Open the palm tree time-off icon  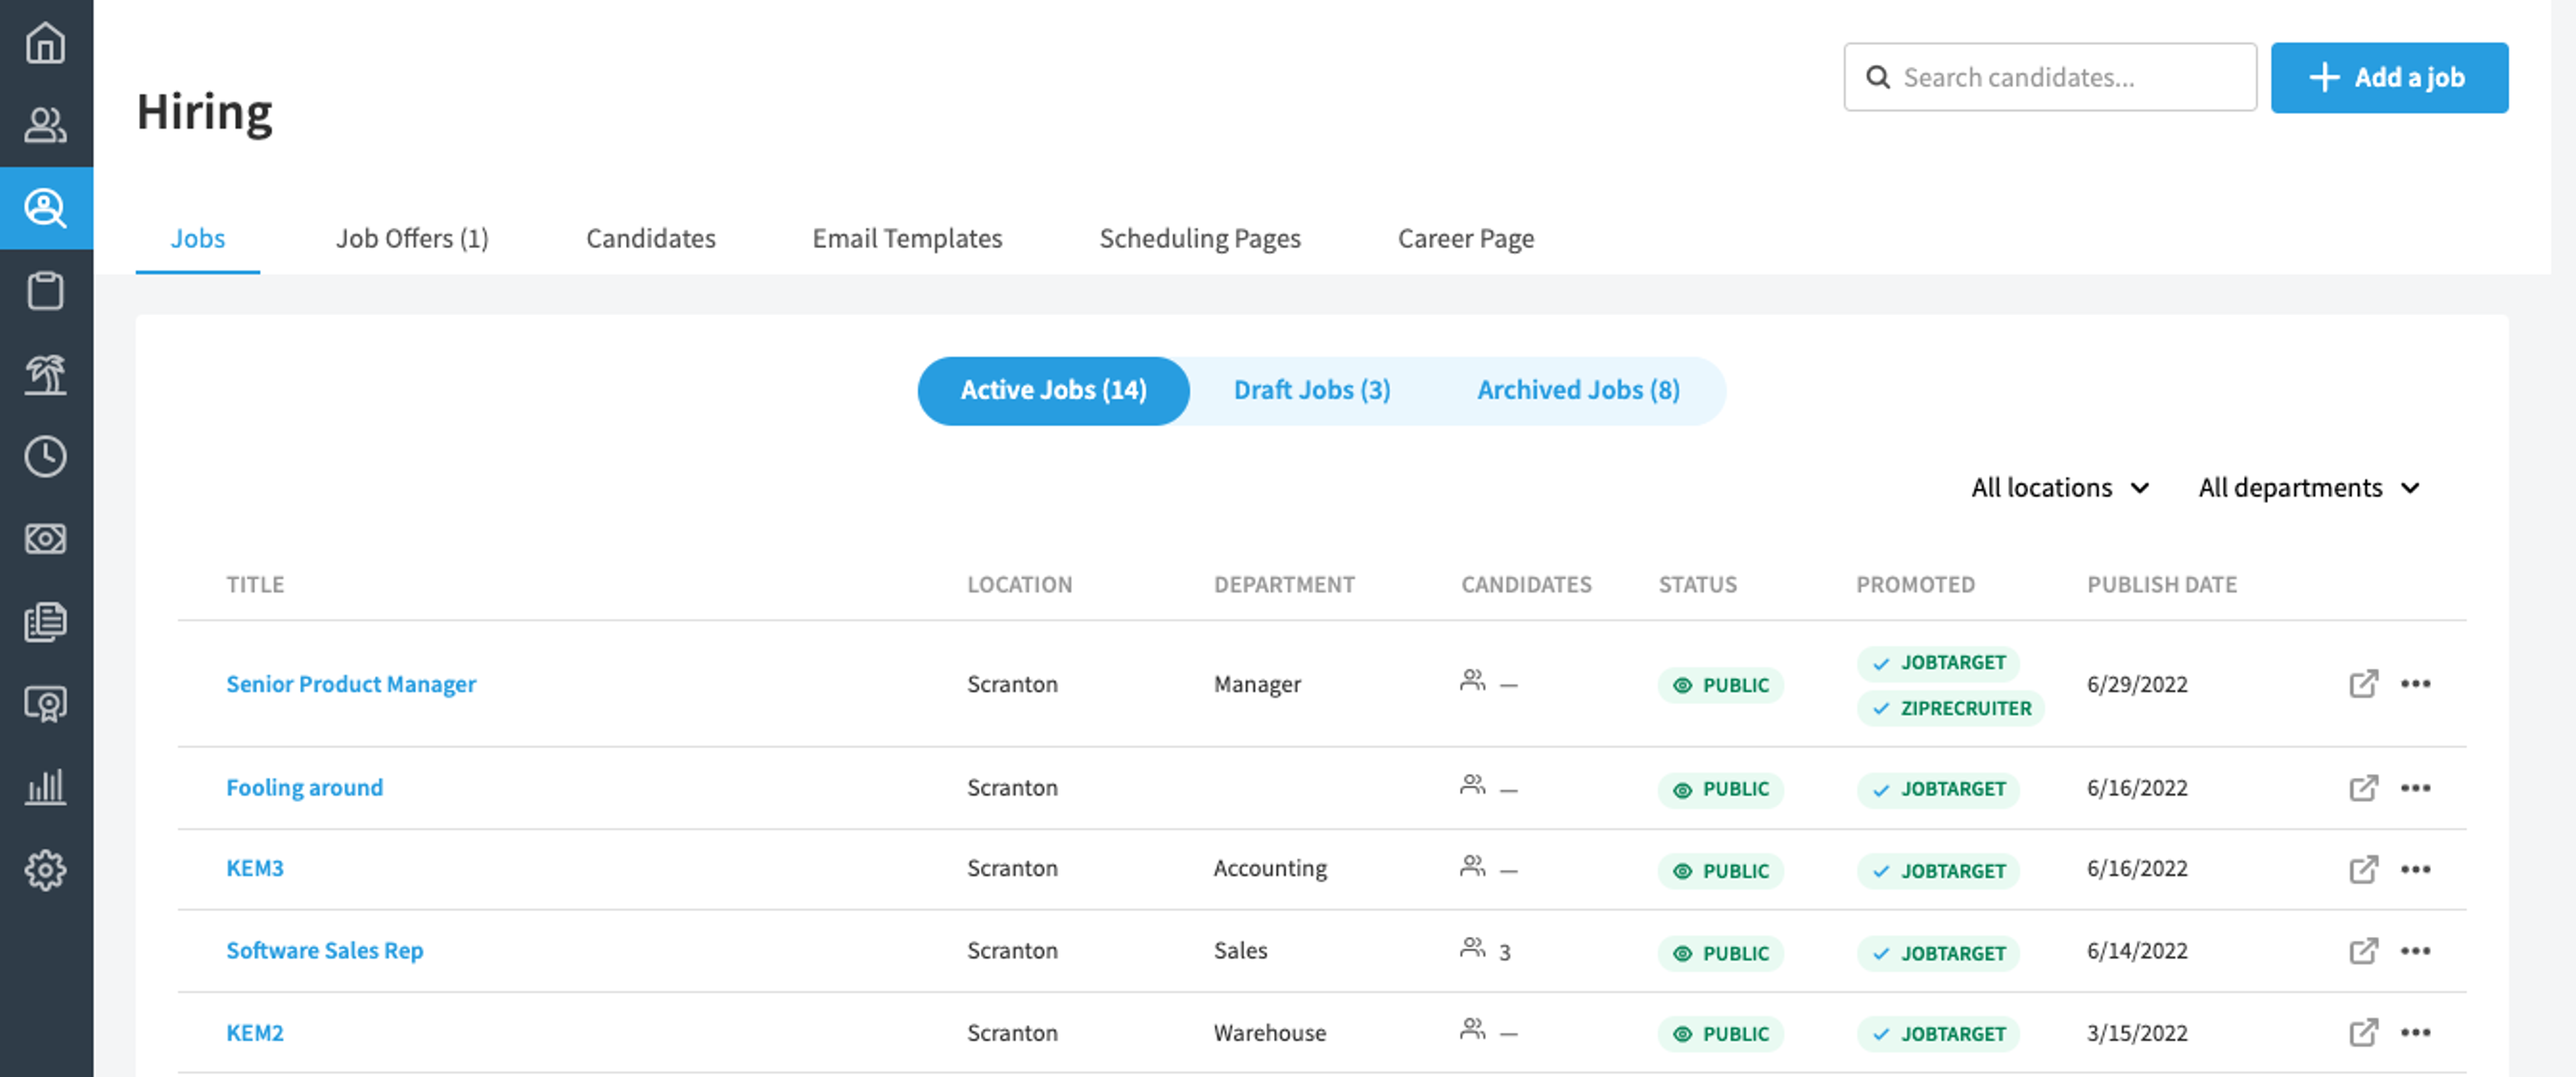coord(46,374)
